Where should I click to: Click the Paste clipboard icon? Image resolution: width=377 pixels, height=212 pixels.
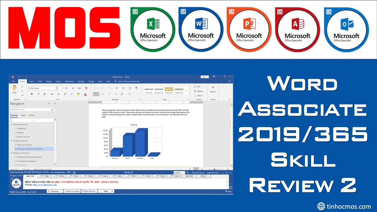click(x=15, y=88)
